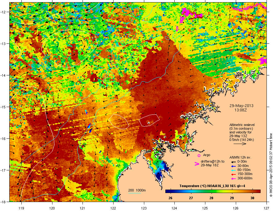Click the longitude axis label 120

[x=52, y=208]
